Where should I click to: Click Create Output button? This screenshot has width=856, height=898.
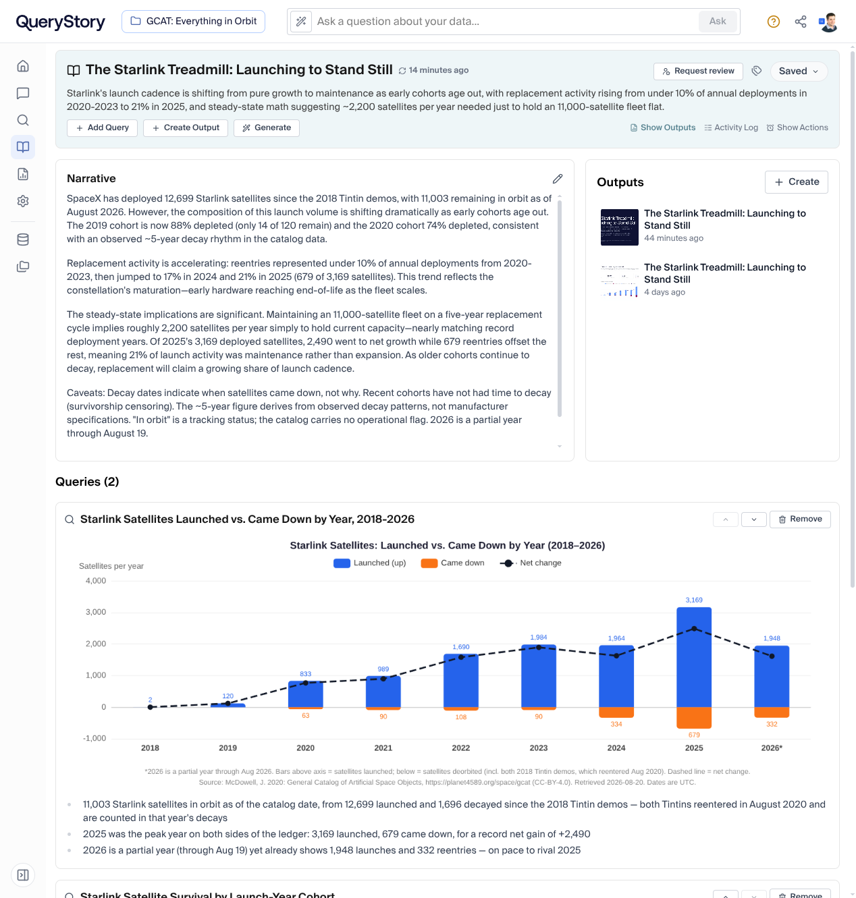coord(186,128)
